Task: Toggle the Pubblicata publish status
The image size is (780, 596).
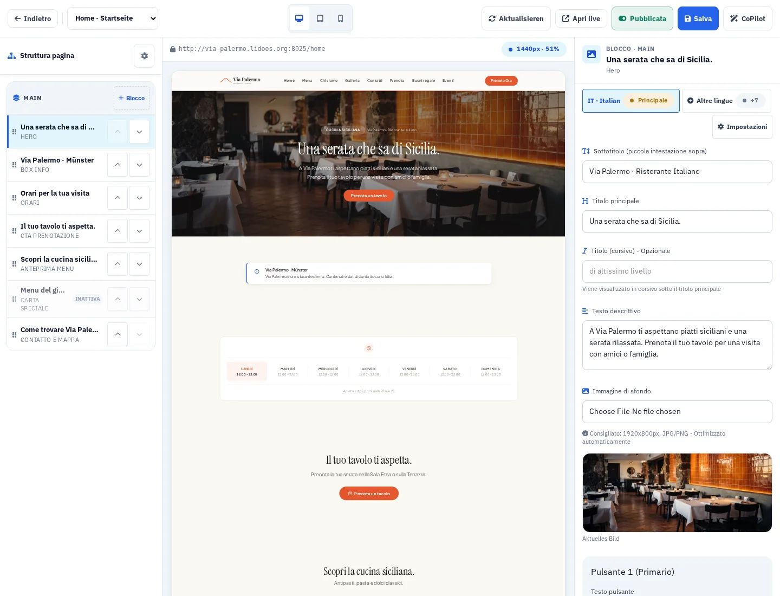Action: point(642,18)
